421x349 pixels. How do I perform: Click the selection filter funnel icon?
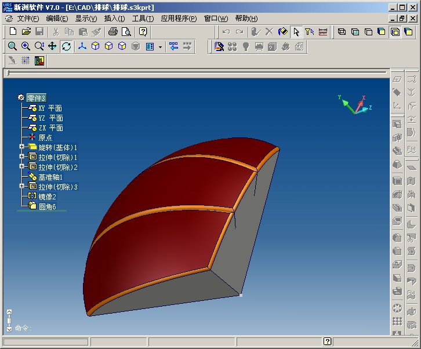coord(309,32)
